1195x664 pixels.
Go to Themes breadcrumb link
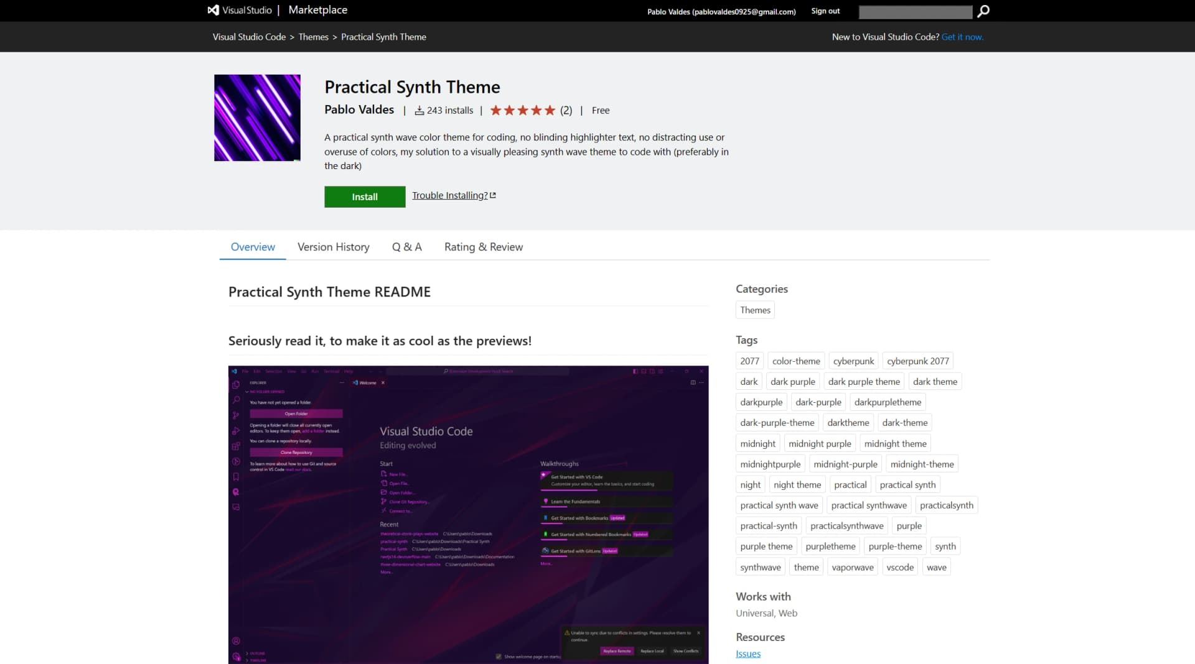pos(313,37)
